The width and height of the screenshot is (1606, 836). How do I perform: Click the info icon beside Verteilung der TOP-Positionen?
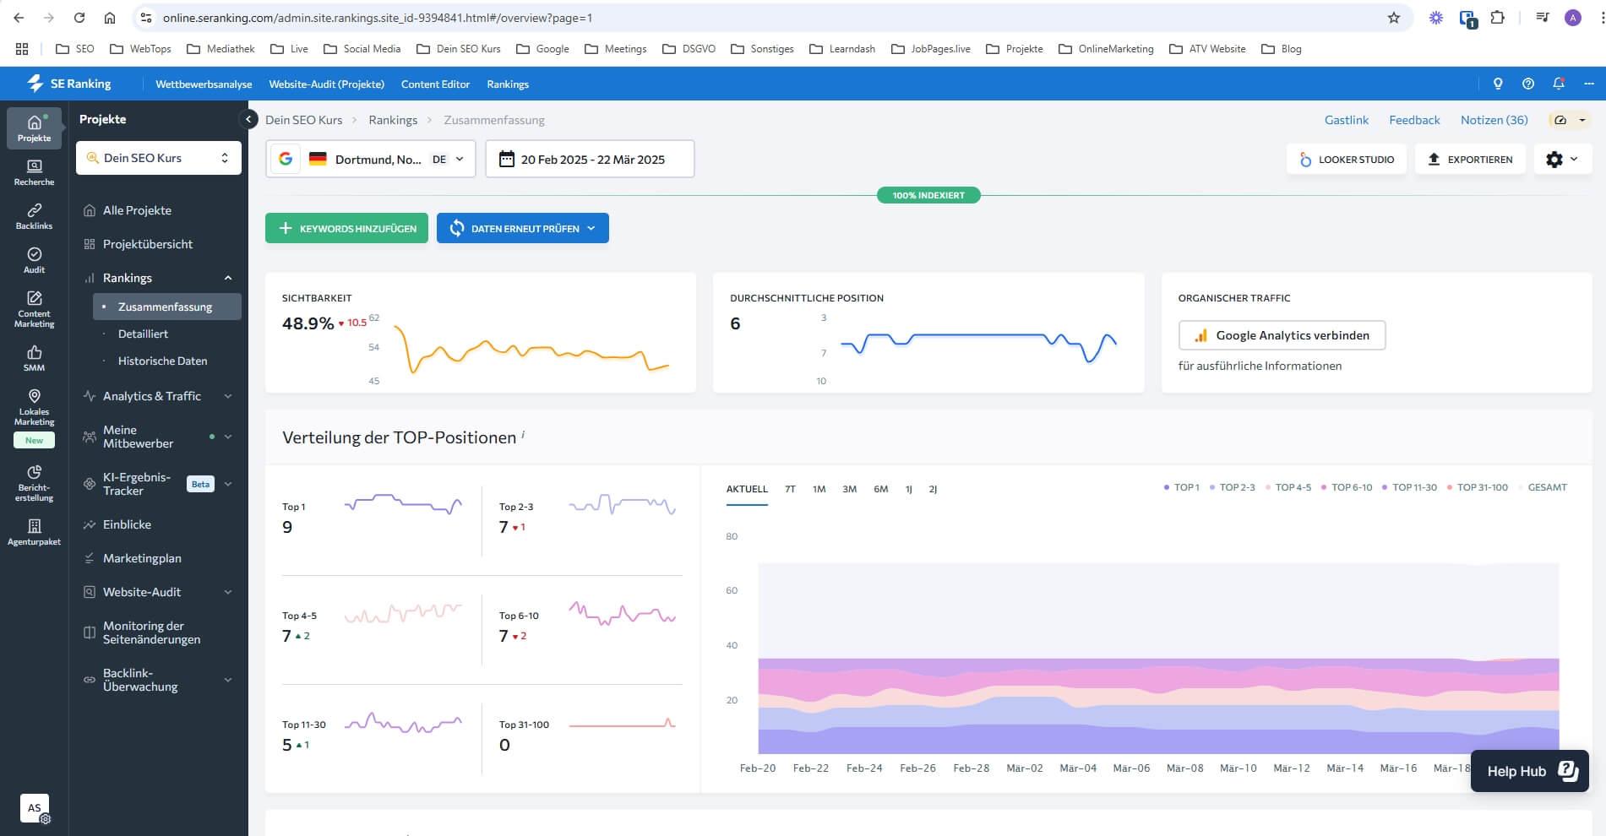point(523,434)
